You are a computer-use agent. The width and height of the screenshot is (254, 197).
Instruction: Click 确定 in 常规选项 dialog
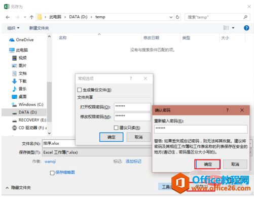pyautogui.click(x=111, y=137)
